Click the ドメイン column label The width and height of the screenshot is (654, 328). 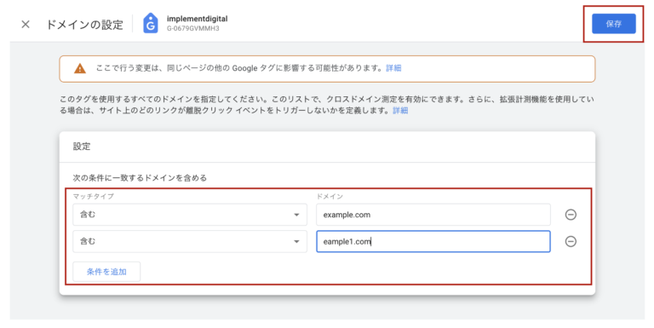330,196
